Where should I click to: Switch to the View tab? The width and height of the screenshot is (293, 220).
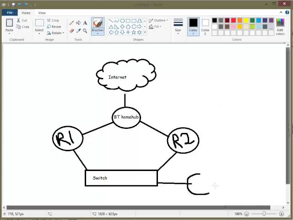(x=42, y=13)
